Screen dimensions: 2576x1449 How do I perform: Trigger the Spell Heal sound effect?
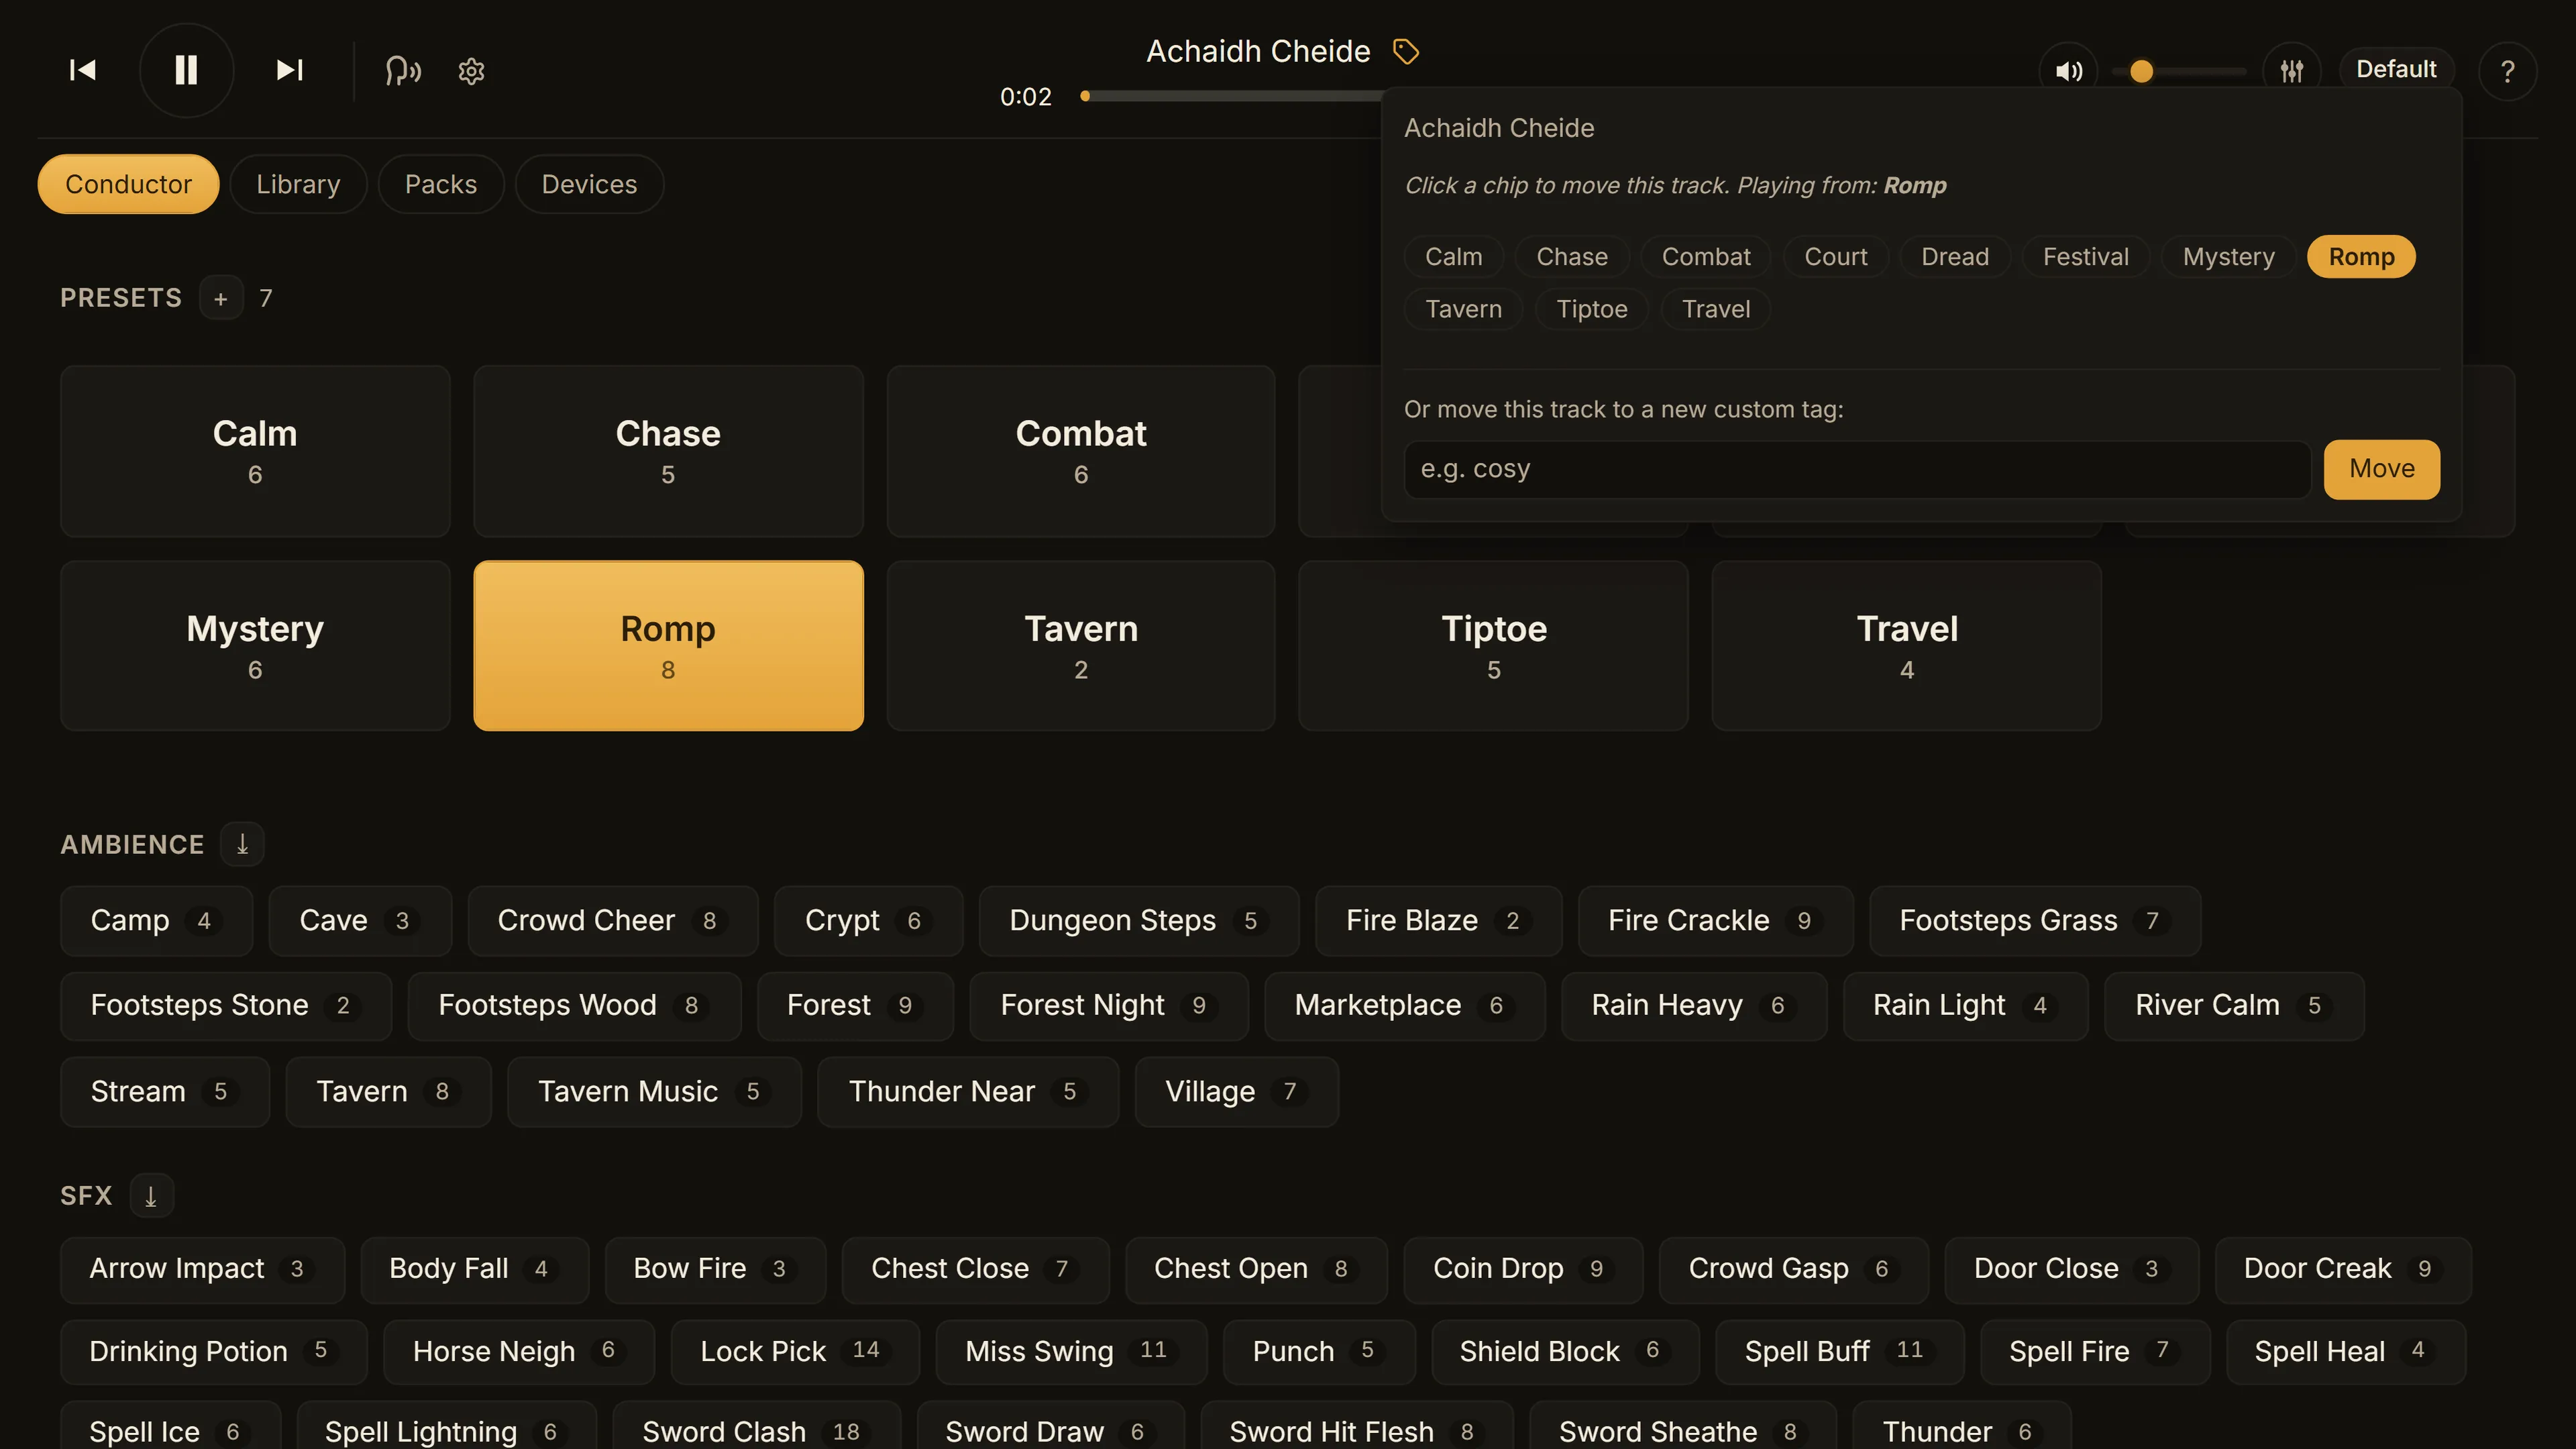click(2345, 1351)
